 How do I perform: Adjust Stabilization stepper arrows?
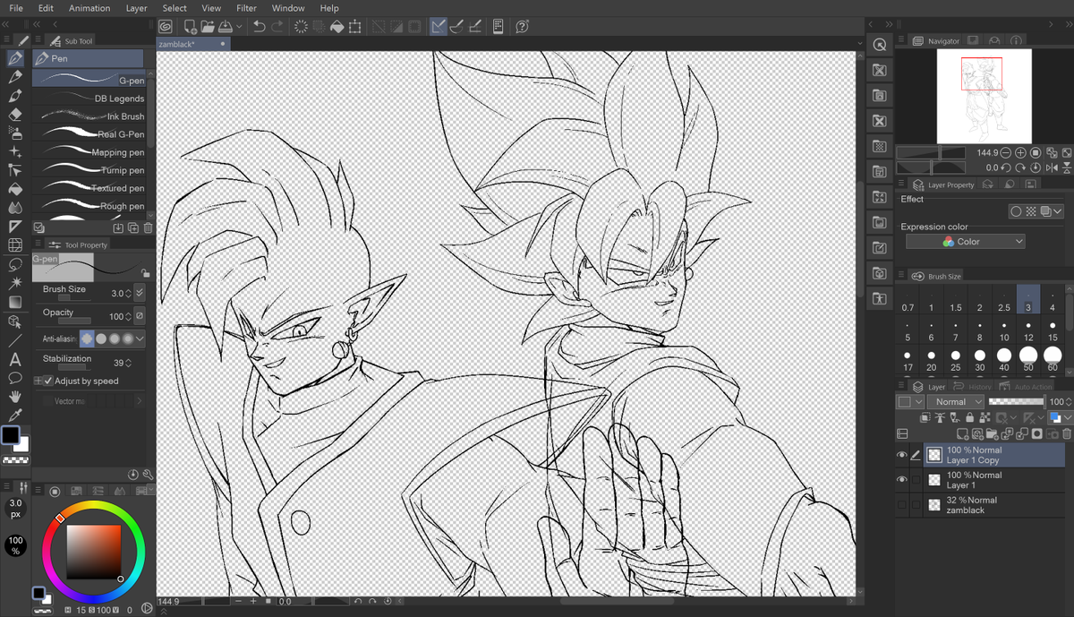127,363
